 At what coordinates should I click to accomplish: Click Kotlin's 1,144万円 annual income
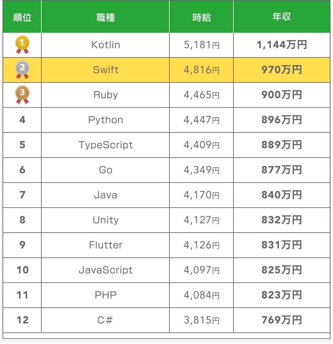[x=281, y=45]
